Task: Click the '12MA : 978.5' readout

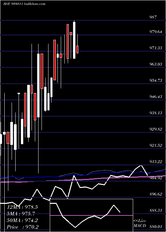Action: point(22,207)
